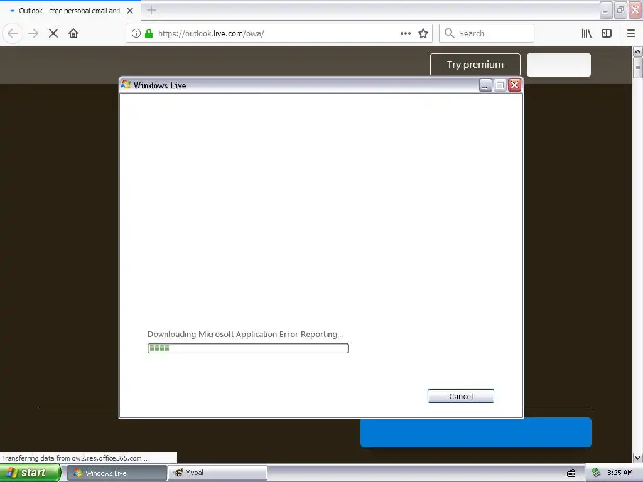Open the Windows start menu
This screenshot has width=643, height=482.
tap(30, 473)
